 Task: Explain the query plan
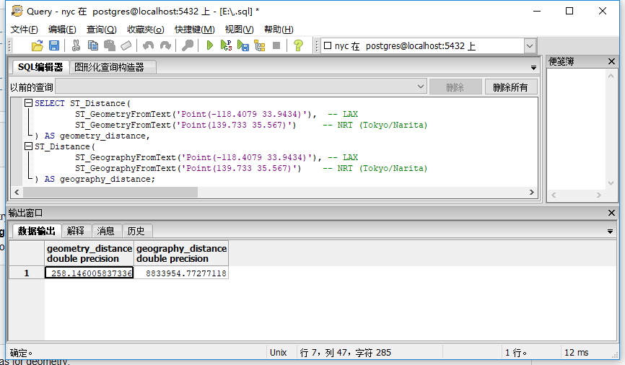coord(260,46)
